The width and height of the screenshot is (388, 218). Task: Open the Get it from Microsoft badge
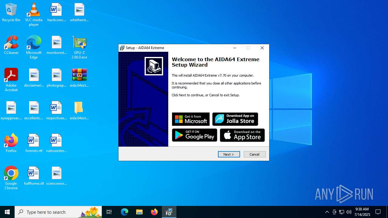[x=191, y=119]
